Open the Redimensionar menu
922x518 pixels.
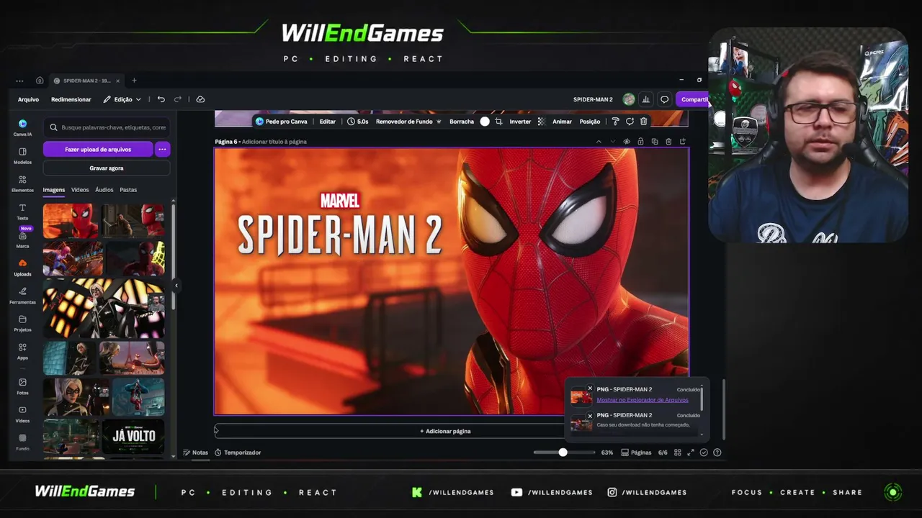tap(71, 99)
